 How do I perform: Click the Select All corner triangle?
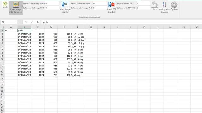pos(3,27)
